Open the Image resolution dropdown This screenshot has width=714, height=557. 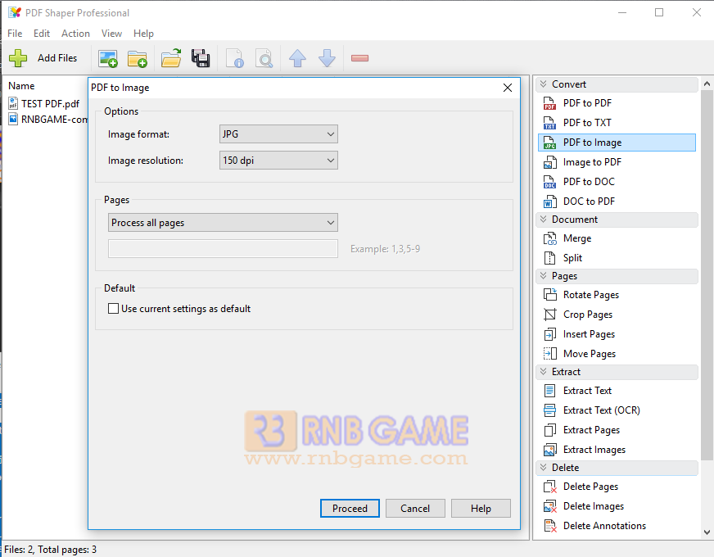[x=278, y=161]
